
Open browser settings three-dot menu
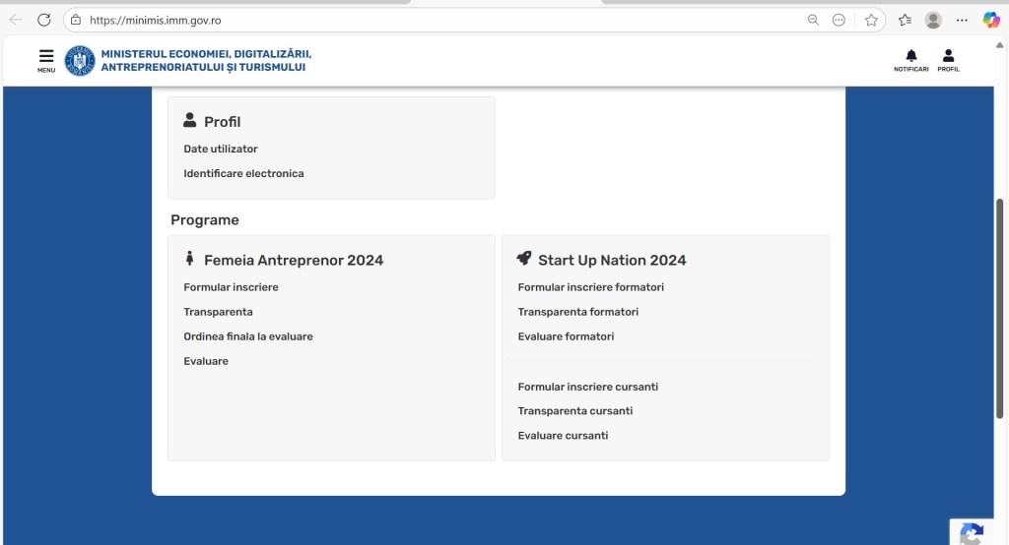pyautogui.click(x=962, y=20)
